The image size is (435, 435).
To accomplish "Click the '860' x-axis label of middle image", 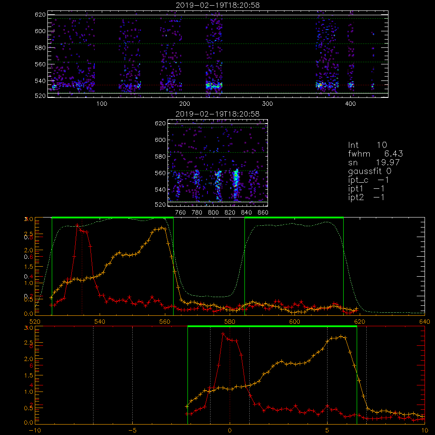I will coord(263,213).
